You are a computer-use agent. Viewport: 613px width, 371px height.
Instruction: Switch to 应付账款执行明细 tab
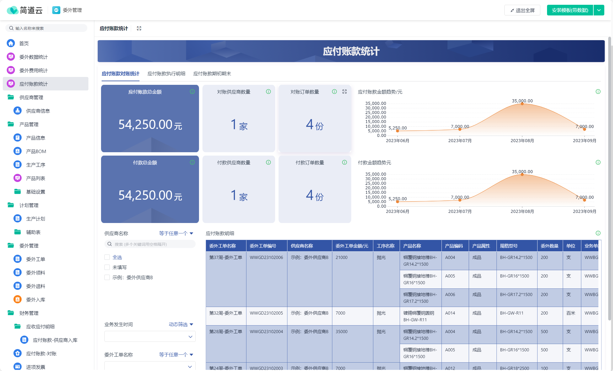(166, 74)
